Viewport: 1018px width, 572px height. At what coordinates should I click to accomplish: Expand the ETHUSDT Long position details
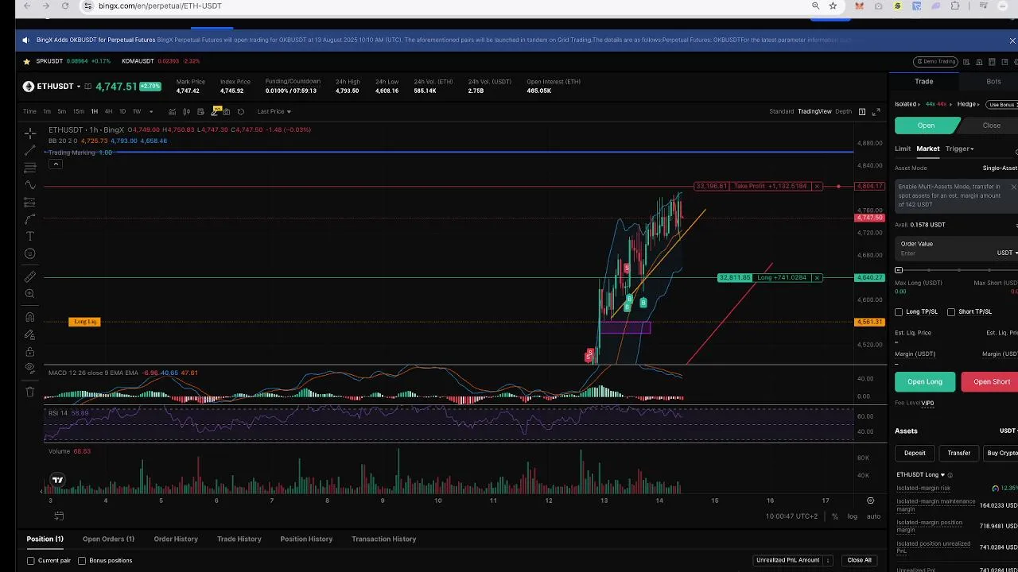click(x=921, y=475)
